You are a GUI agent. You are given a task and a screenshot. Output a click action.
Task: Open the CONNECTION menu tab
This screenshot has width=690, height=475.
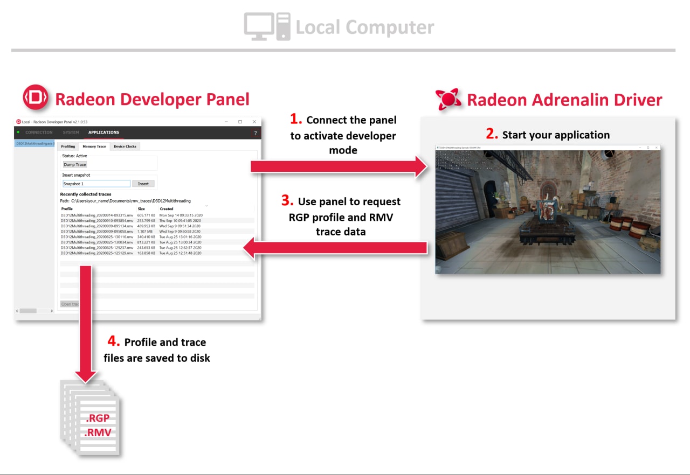[x=39, y=132]
